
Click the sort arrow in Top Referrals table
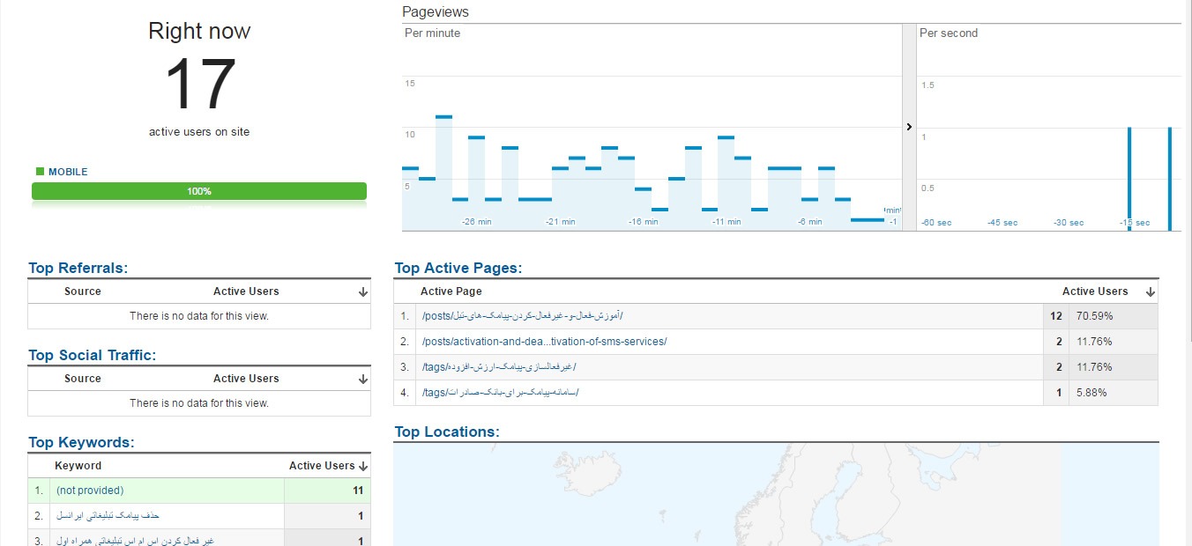[x=362, y=292]
